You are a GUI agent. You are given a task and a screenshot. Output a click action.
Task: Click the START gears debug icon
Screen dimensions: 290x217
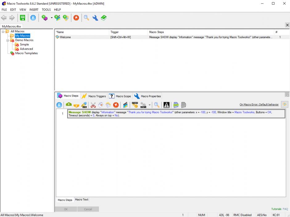click(x=135, y=105)
